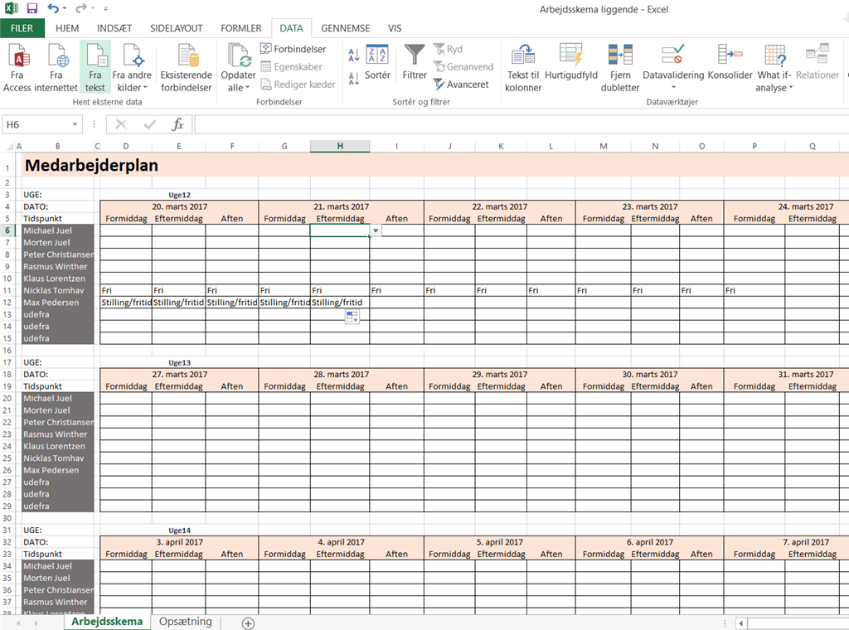Switch to the HJEM tab
The height and width of the screenshot is (630, 849).
pyautogui.click(x=67, y=28)
